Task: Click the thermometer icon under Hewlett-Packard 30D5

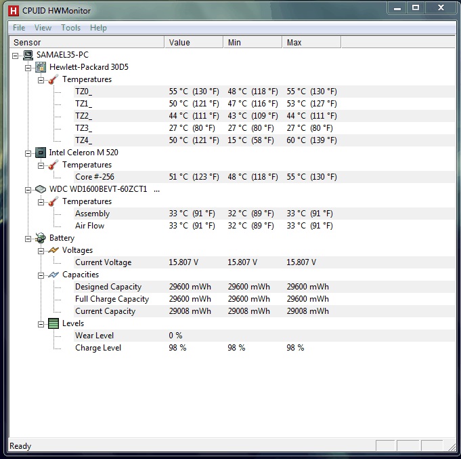Action: pyautogui.click(x=53, y=79)
